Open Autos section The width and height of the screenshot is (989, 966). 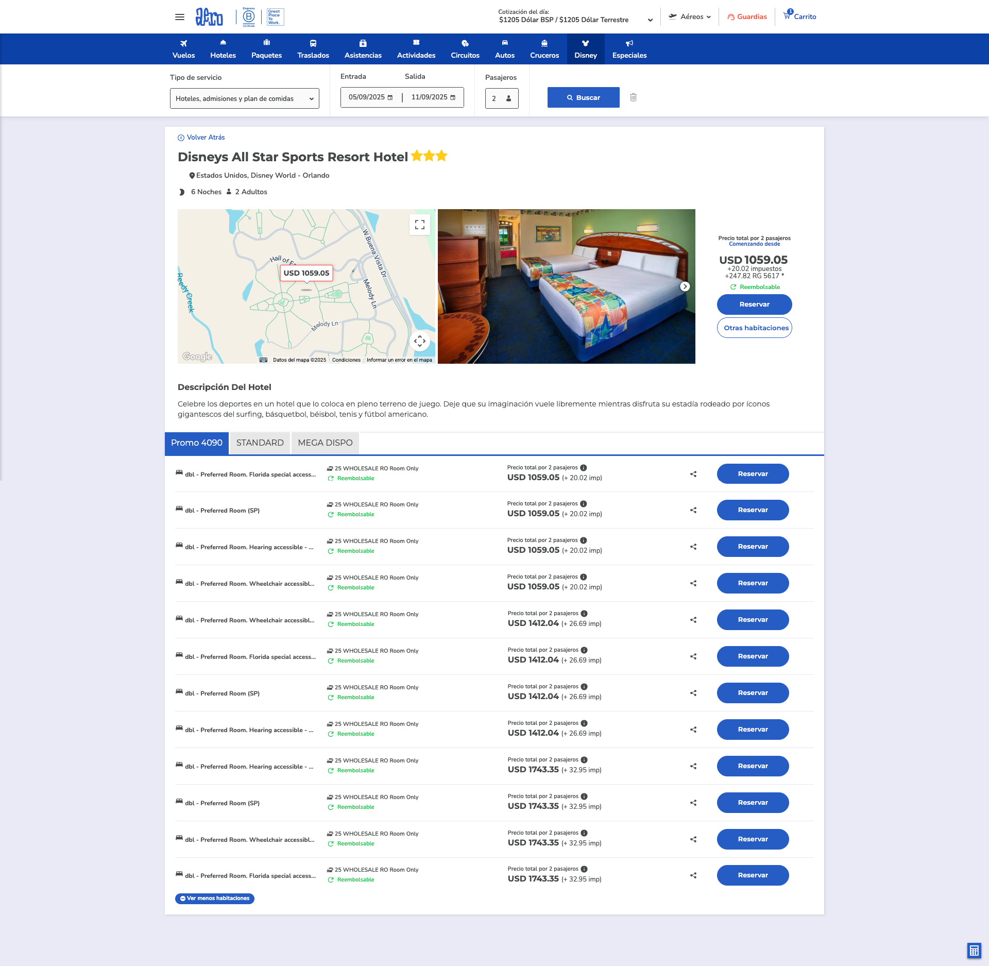tap(505, 49)
